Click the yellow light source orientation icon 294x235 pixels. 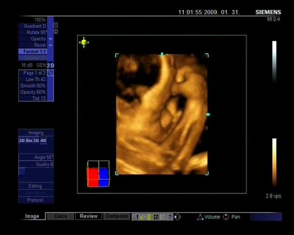point(84,43)
